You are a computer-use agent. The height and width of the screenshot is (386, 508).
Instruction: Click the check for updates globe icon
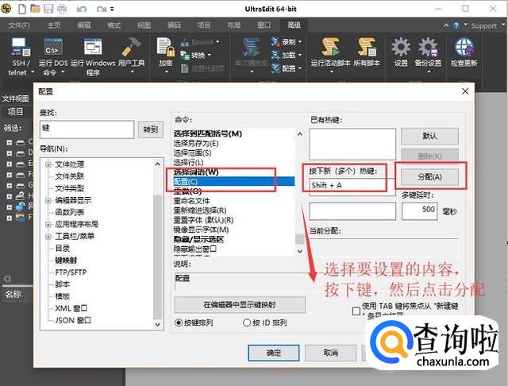[464, 48]
